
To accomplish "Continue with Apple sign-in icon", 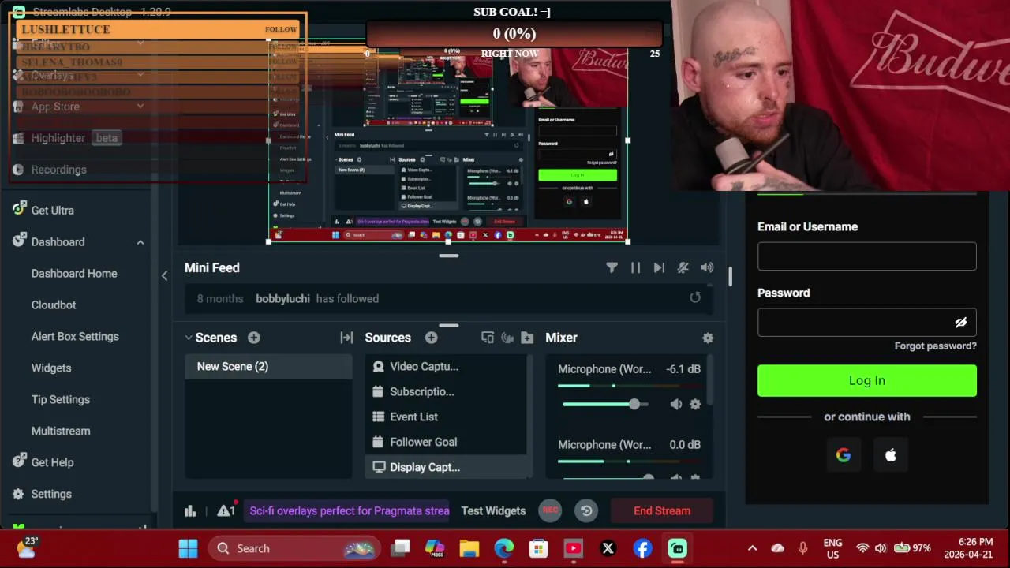I will pos(891,455).
